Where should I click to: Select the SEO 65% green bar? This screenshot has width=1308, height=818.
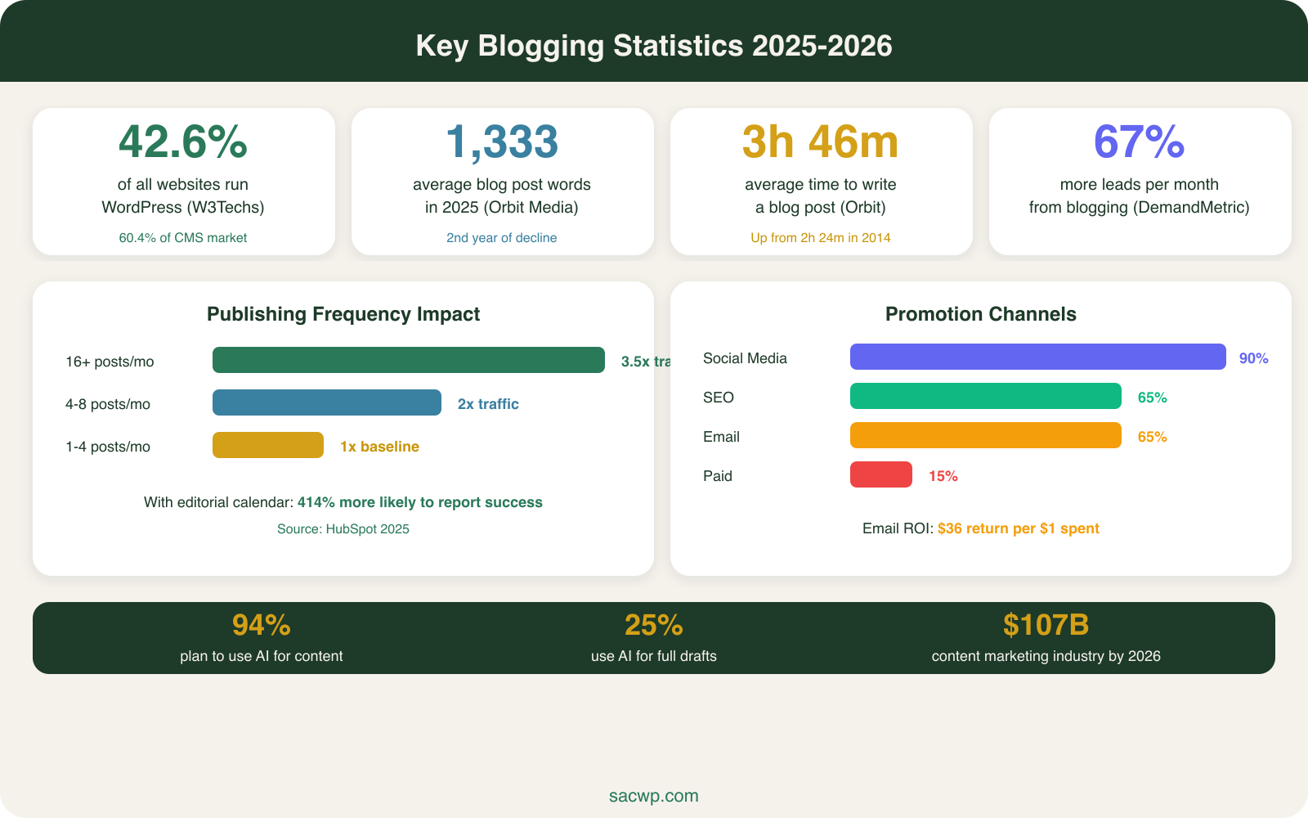click(x=985, y=396)
